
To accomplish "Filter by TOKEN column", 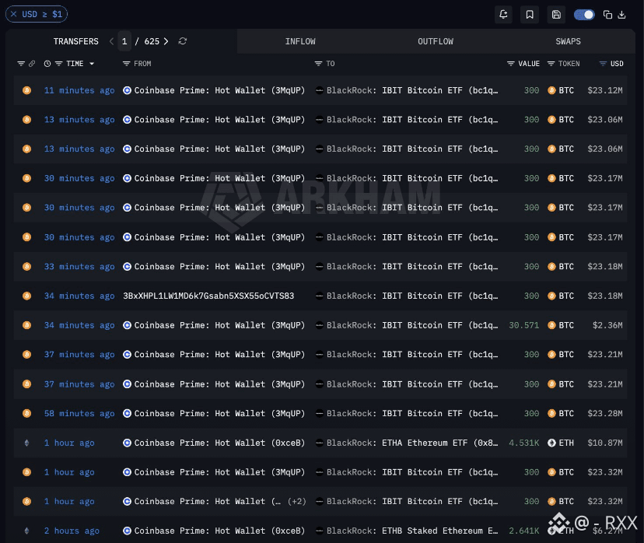I will click(551, 64).
